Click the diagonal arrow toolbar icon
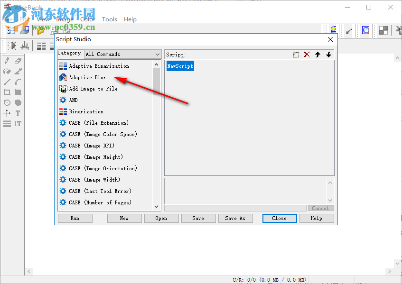 (349, 31)
